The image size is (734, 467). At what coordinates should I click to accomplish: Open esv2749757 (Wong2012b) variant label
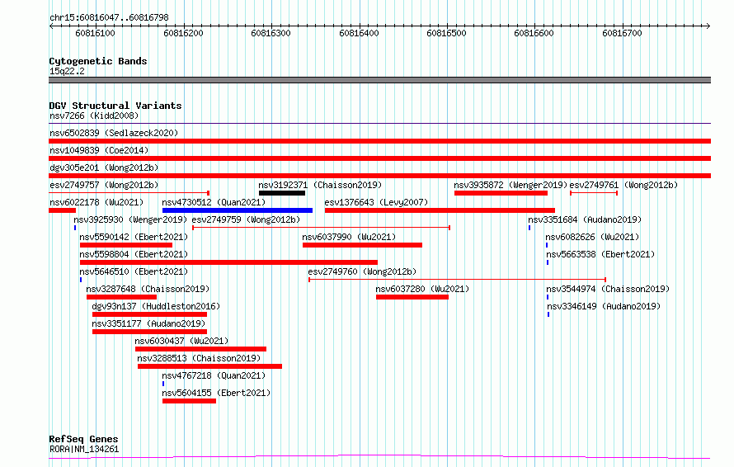104,185
